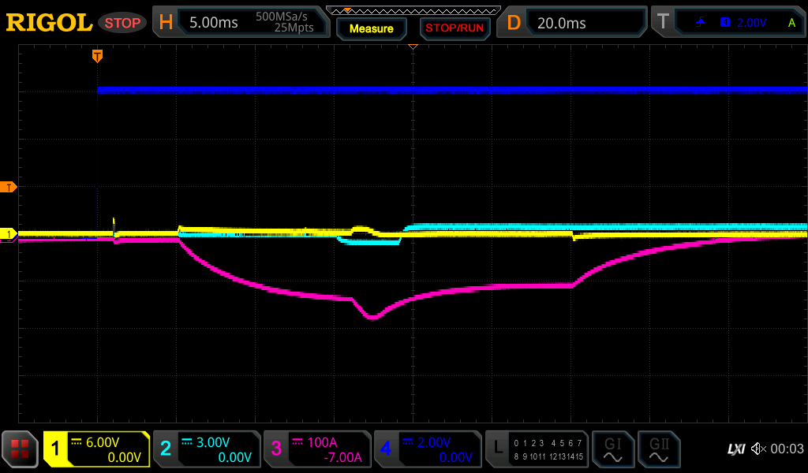This screenshot has height=473, width=808.
Task: Click the muted speaker sound icon
Action: tap(757, 449)
